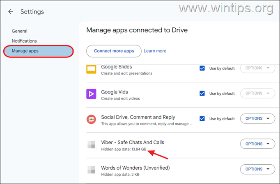Click Viber - Safe Chats And Calls title
280x184 pixels.
pos(133,142)
